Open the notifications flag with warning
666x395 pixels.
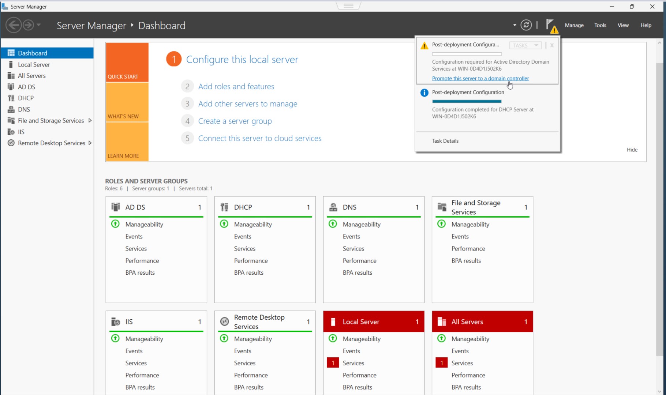tap(551, 26)
